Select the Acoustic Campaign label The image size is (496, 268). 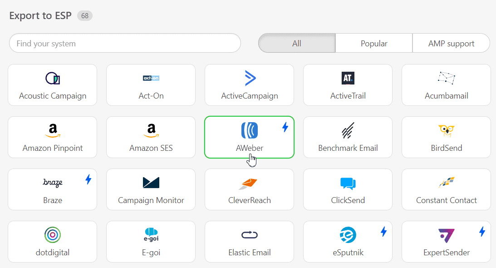[x=53, y=96]
